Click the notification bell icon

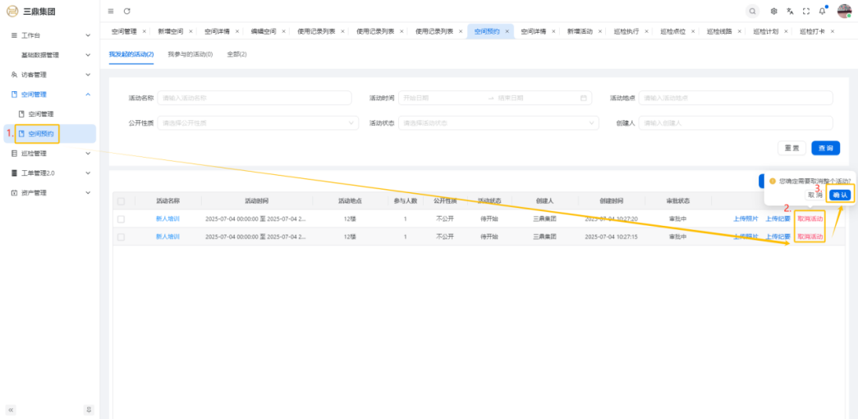pyautogui.click(x=822, y=11)
